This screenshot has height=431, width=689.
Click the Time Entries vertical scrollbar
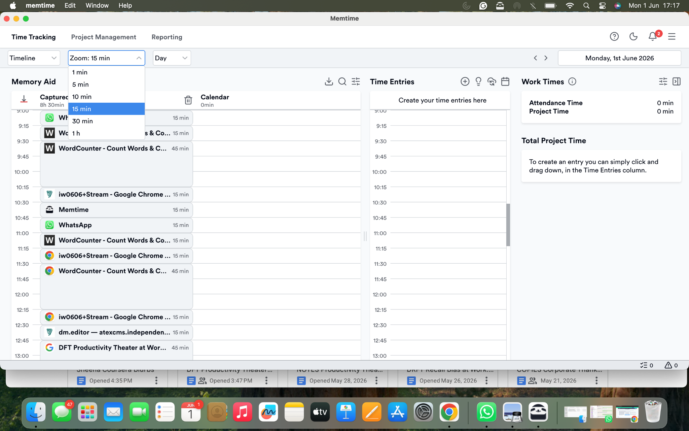[x=508, y=225]
